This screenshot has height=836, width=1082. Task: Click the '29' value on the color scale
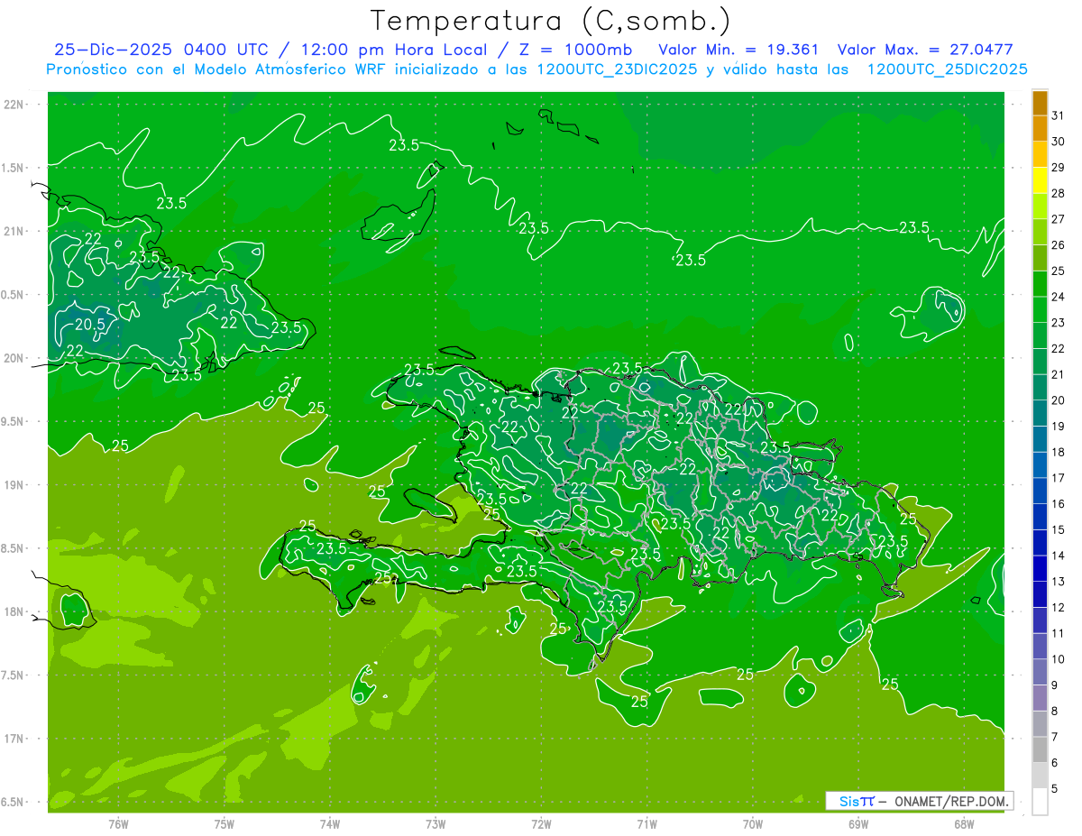tap(1059, 167)
